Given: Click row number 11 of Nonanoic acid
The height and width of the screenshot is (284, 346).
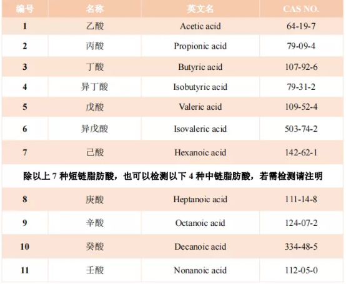Looking at the screenshot, I should coord(25,270).
